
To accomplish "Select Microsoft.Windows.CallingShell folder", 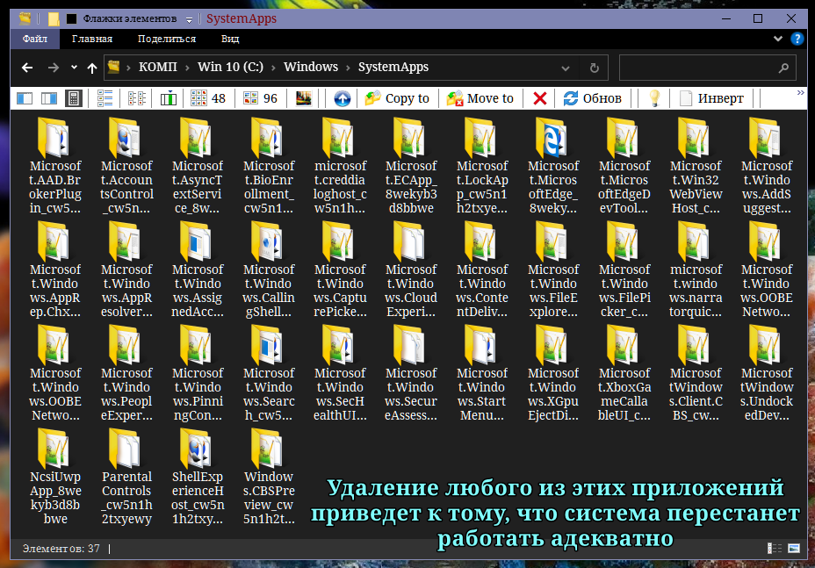I will (x=269, y=270).
